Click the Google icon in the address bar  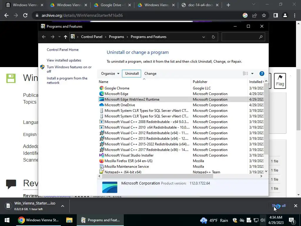click(245, 15)
